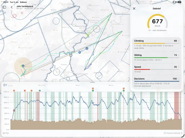The width and height of the screenshot is (185, 138).
Task: Select green turnpoint marker 1 on chart
Action: (93, 91)
